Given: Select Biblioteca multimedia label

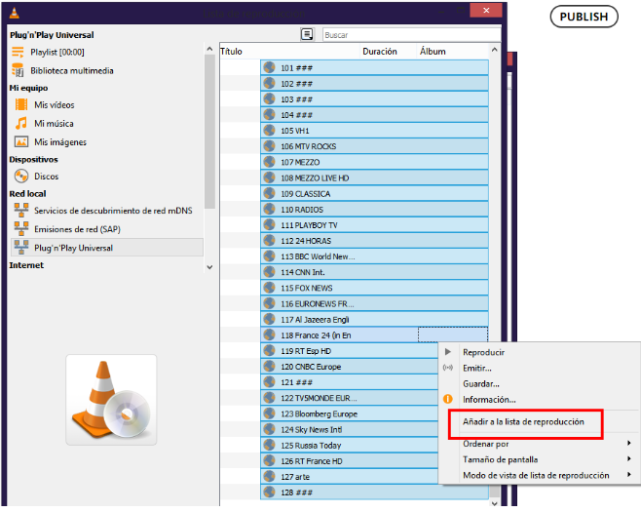Looking at the screenshot, I should [72, 71].
